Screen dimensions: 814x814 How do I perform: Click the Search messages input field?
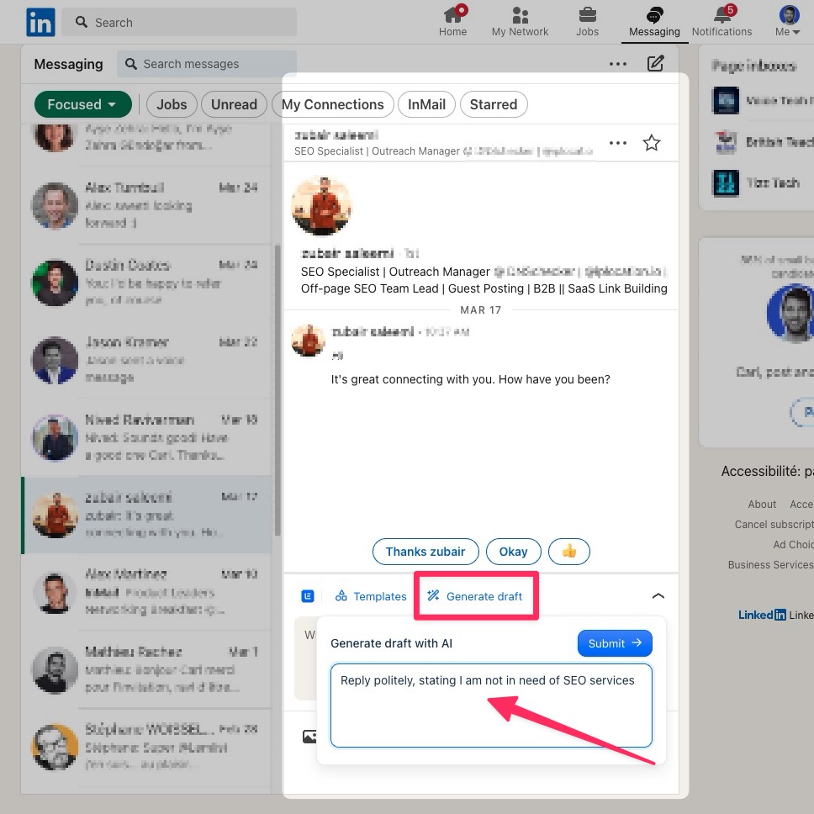(x=206, y=64)
